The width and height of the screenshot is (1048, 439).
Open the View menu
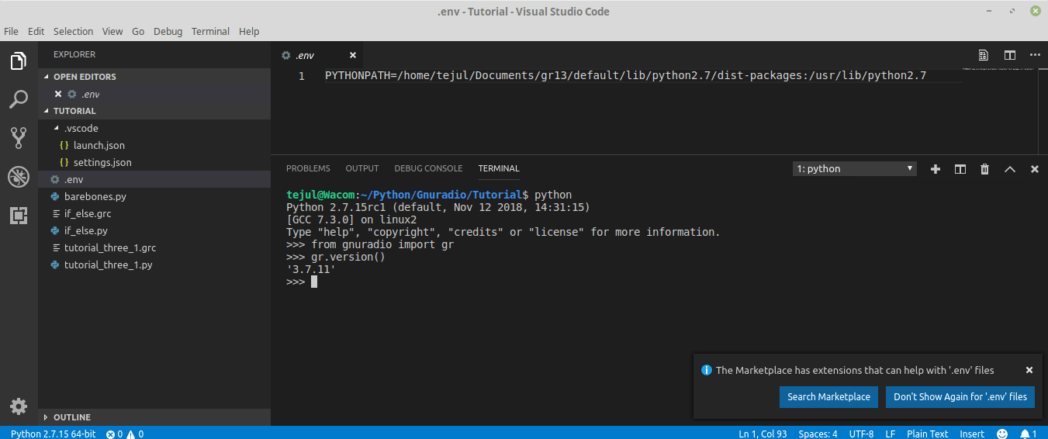pyautogui.click(x=112, y=31)
